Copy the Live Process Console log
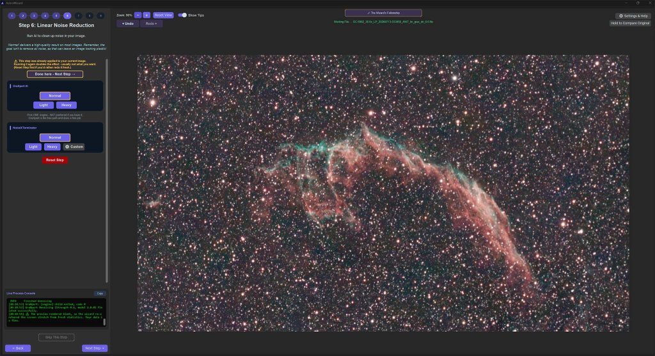Viewport: 655px width, 356px height. 100,293
